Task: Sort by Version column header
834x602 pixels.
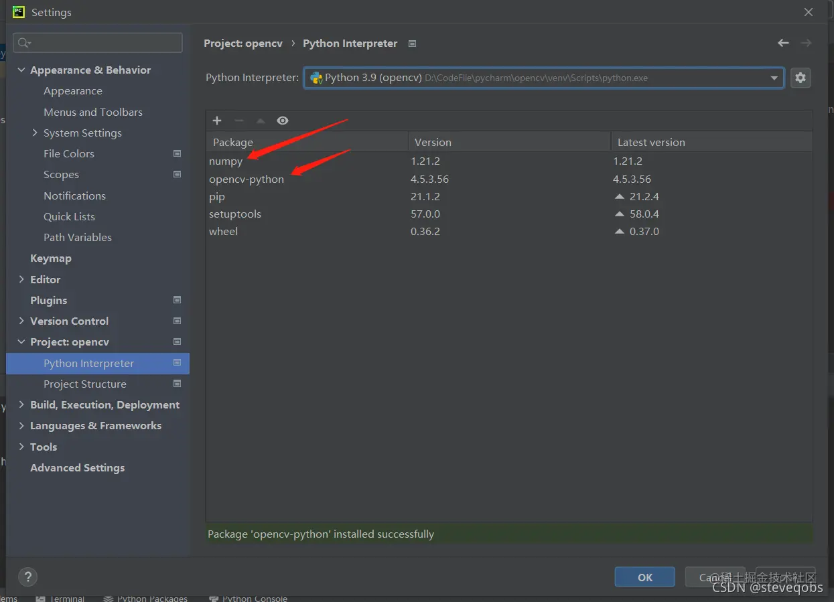Action: 509,142
